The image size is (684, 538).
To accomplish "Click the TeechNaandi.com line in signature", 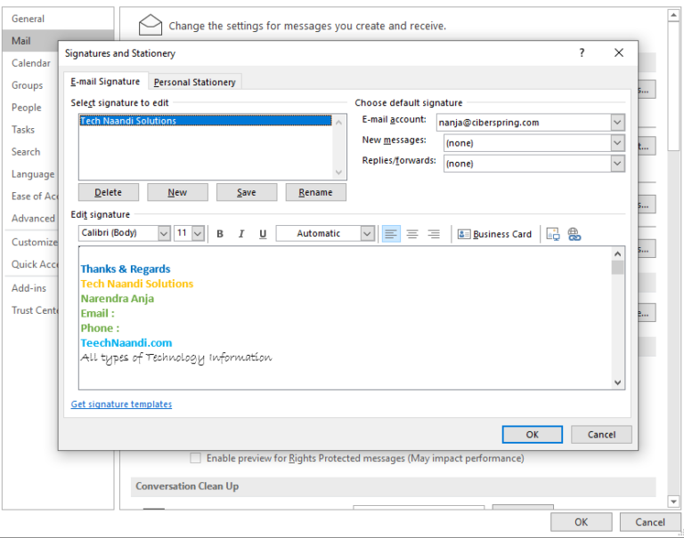I will click(126, 343).
